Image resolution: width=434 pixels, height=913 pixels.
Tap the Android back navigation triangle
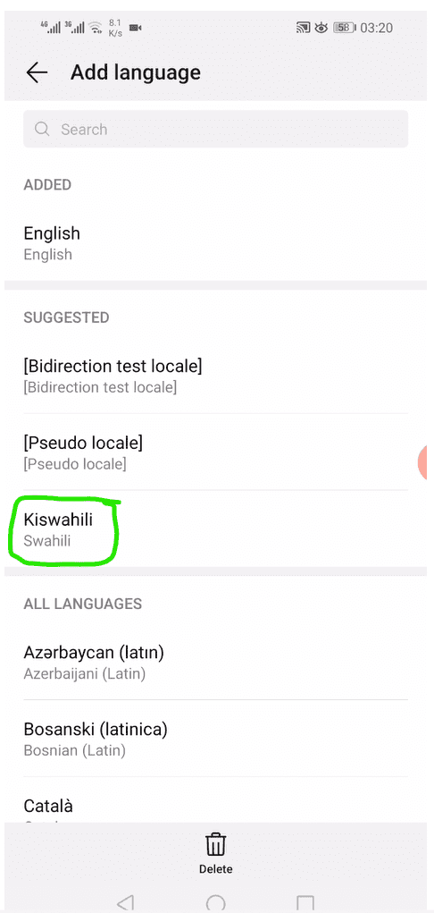(126, 902)
